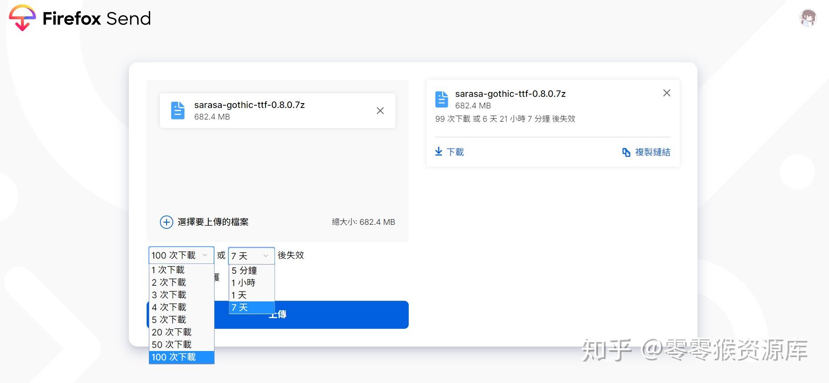829x383 pixels.
Task: Click file icon in upload list
Action: (x=178, y=111)
